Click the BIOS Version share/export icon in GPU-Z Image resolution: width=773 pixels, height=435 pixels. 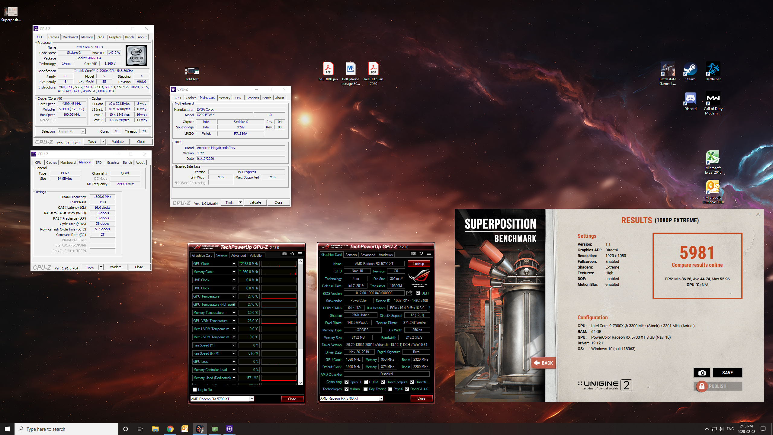409,293
